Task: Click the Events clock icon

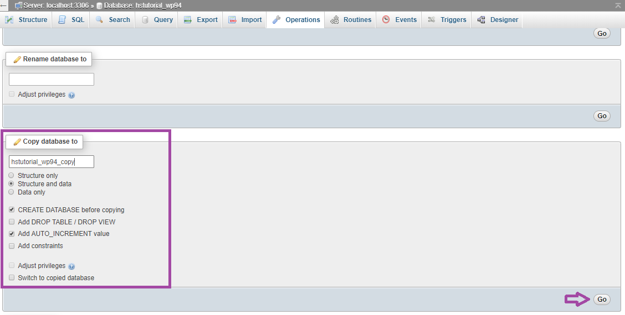Action: coord(386,20)
